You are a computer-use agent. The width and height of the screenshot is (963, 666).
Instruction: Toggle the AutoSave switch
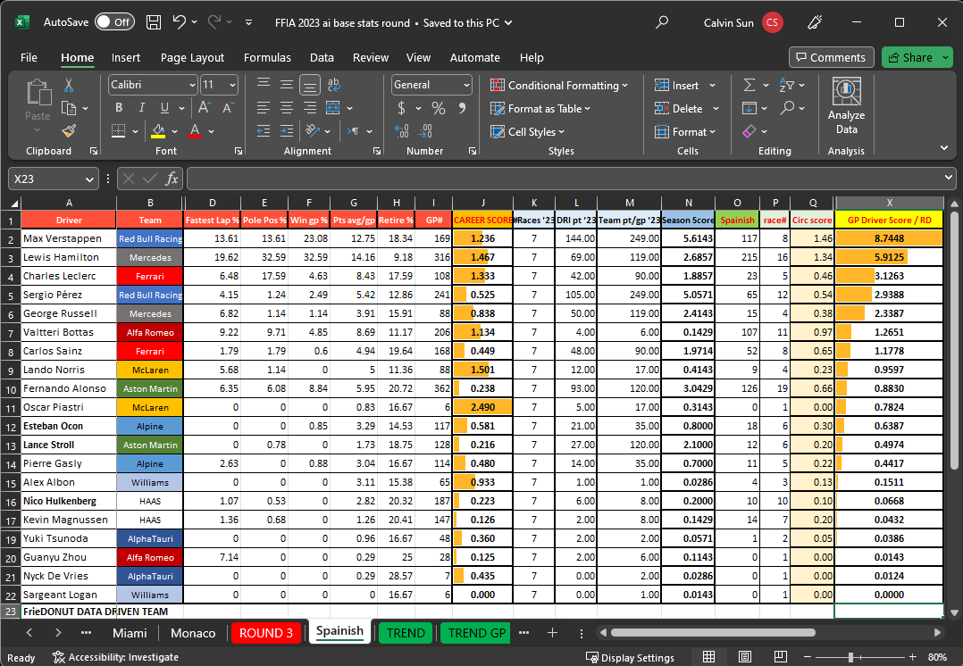pos(115,22)
